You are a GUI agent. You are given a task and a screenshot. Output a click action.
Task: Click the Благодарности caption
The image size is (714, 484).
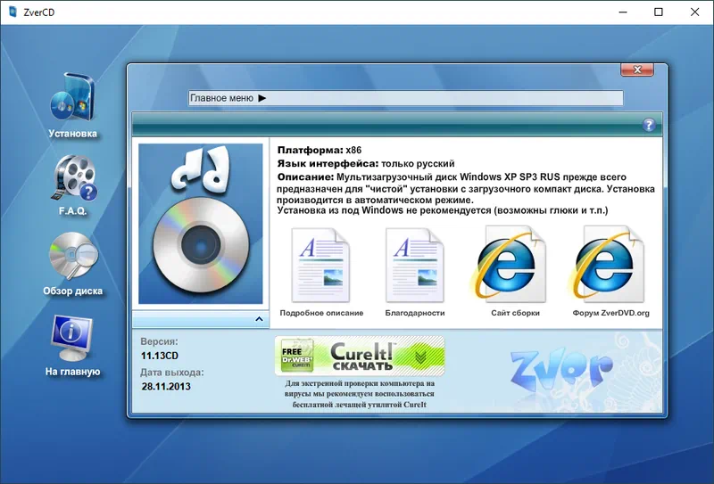pyautogui.click(x=415, y=313)
